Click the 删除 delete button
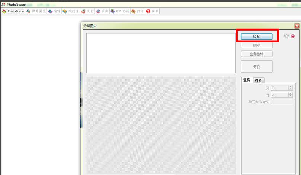This screenshot has height=175, width=301. 256,45
